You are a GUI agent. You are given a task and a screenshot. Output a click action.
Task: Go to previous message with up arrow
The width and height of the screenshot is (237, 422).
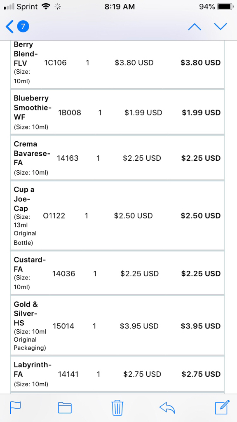(195, 27)
